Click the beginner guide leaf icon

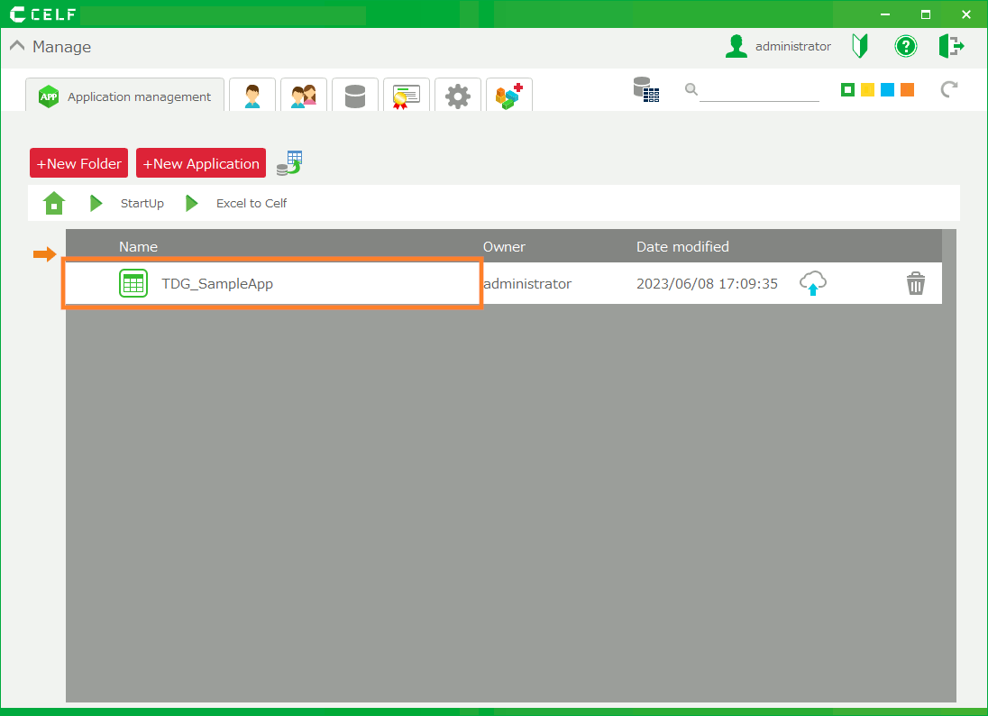(860, 46)
